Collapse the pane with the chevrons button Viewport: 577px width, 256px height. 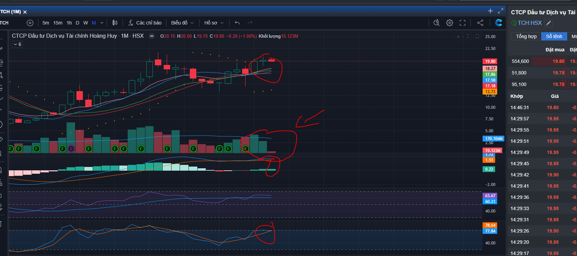click(468, 36)
